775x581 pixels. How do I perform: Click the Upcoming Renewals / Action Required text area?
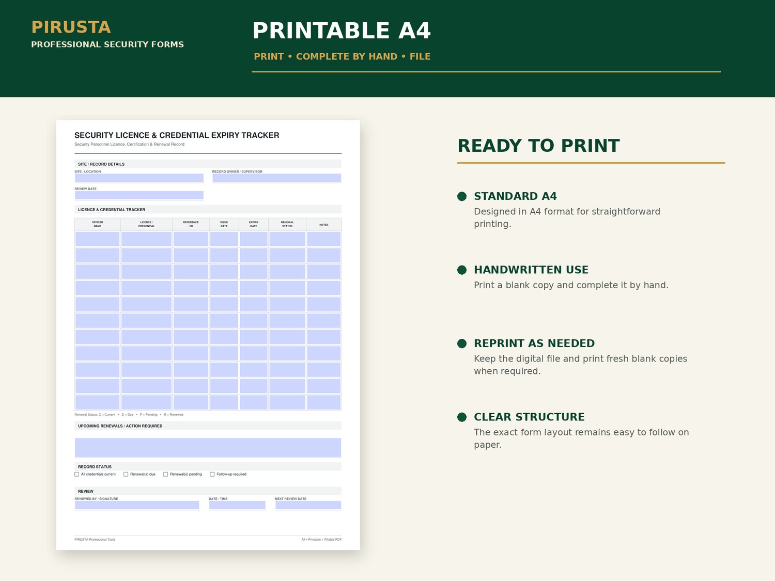pos(208,447)
